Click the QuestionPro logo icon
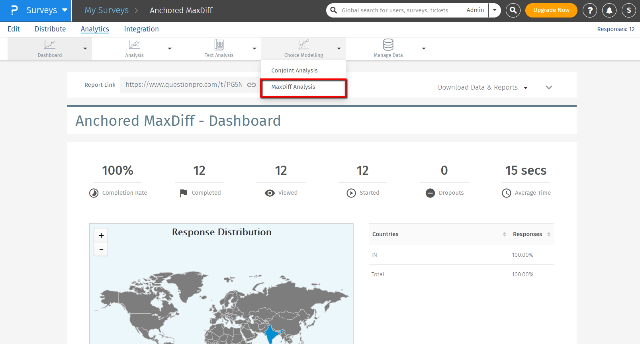Screen dimensions: 640x344 coord(14,10)
